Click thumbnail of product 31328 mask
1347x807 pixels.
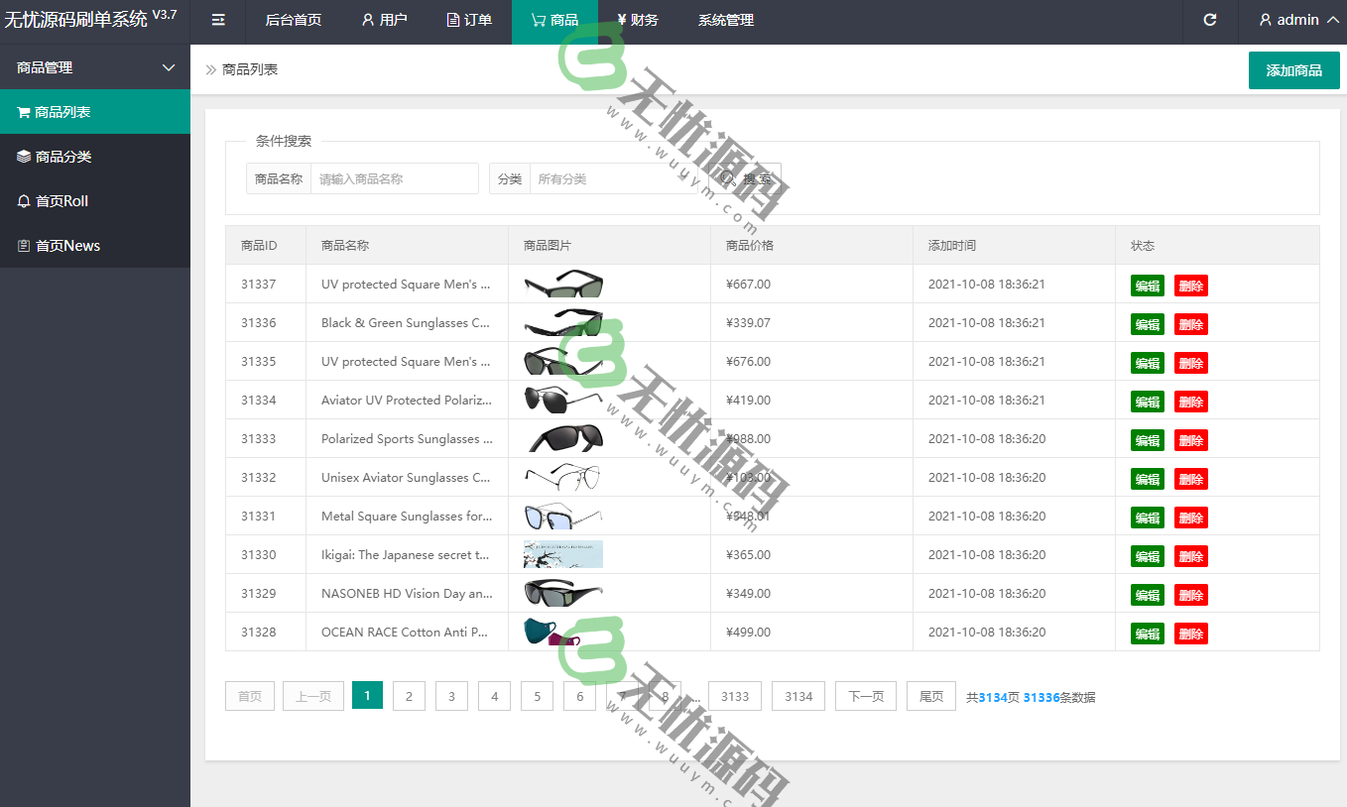click(x=562, y=633)
